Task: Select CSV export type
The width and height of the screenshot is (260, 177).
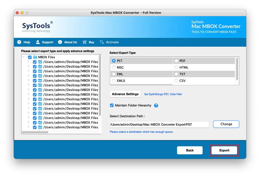Action: [176, 80]
